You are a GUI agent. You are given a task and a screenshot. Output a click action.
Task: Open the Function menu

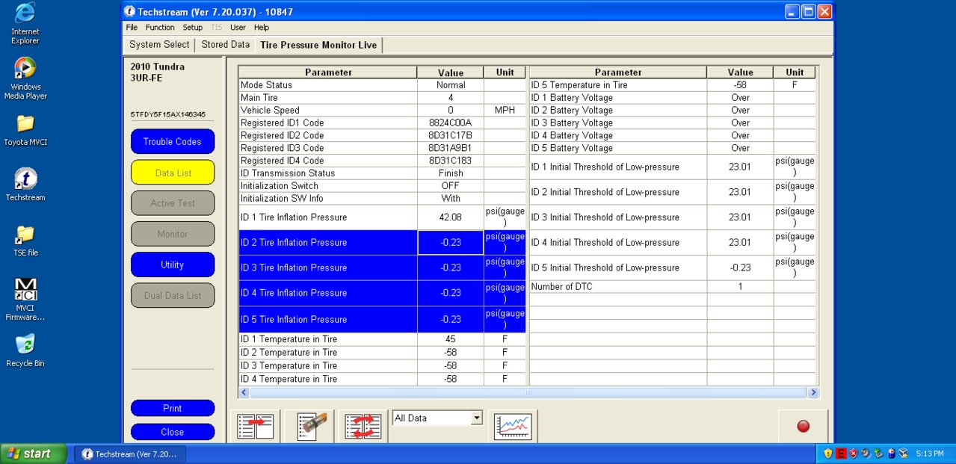click(160, 28)
